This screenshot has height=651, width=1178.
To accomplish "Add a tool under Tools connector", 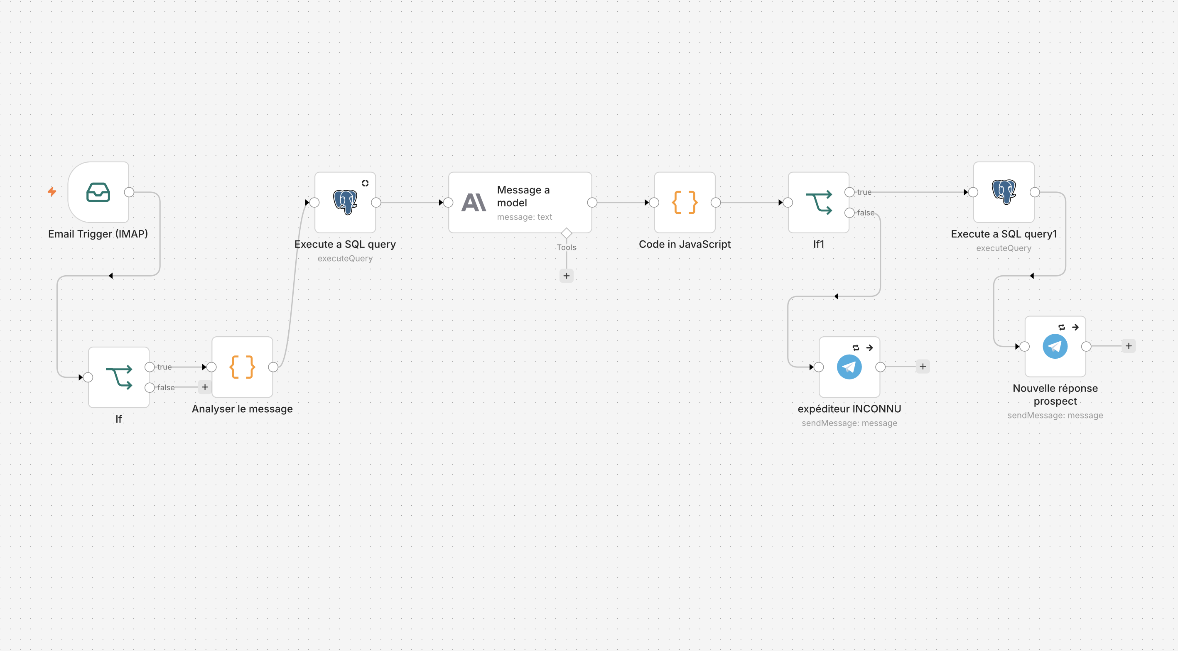I will 566,276.
